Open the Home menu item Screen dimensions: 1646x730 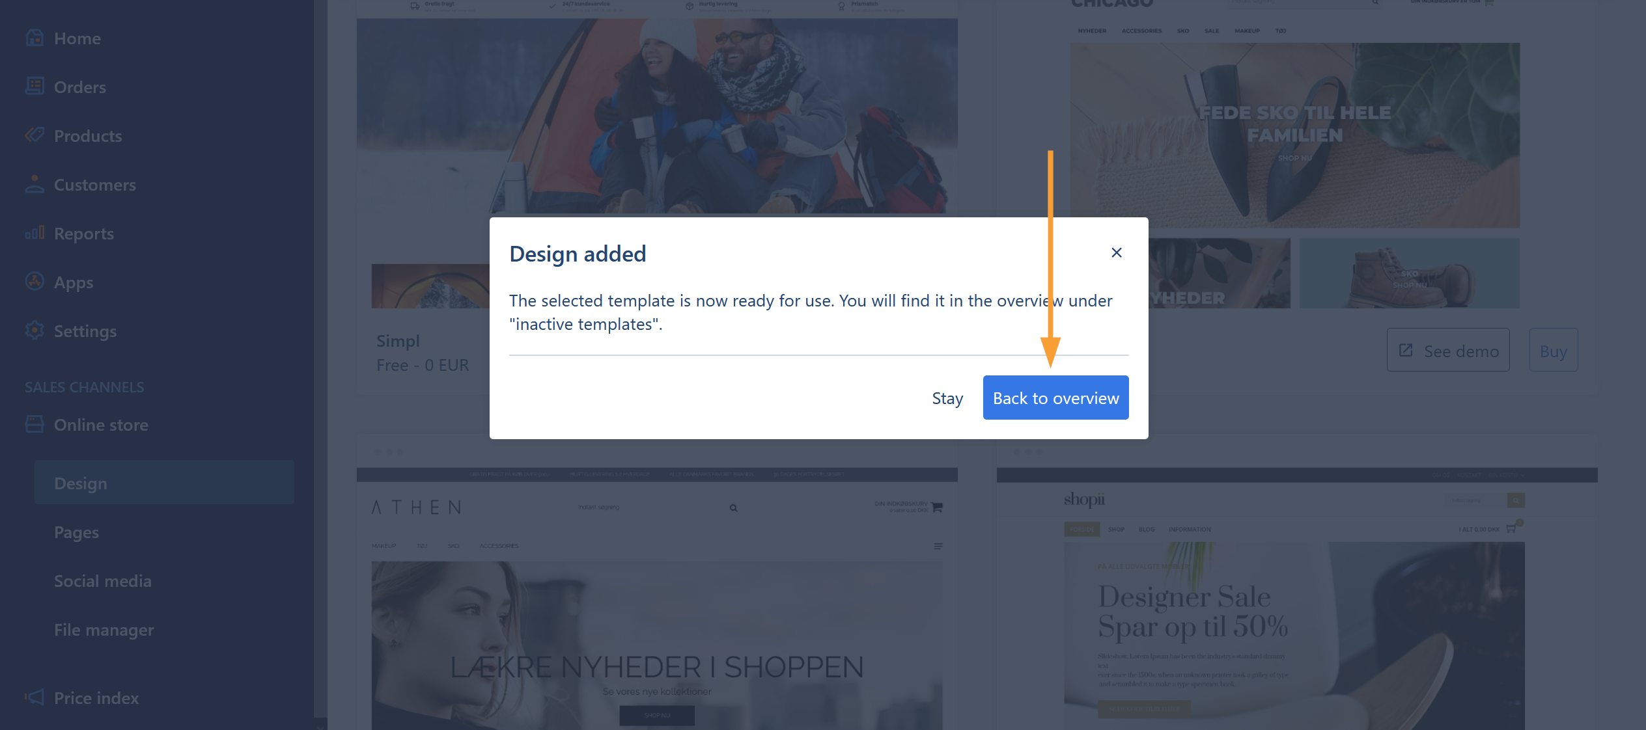[x=77, y=38]
